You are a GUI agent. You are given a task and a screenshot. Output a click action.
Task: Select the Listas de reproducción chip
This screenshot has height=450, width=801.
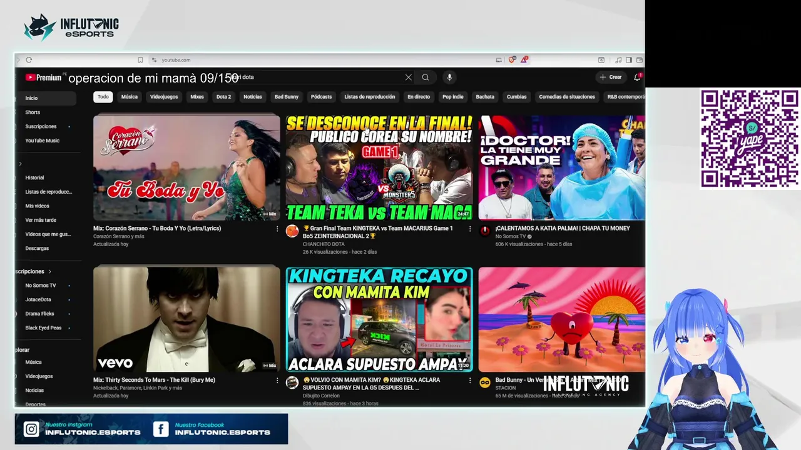pyautogui.click(x=370, y=97)
